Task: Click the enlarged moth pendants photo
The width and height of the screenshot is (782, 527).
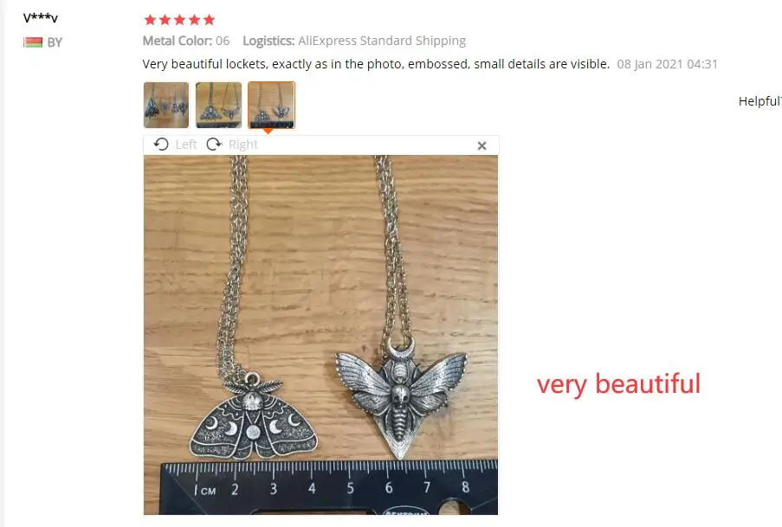Action: coord(320,335)
